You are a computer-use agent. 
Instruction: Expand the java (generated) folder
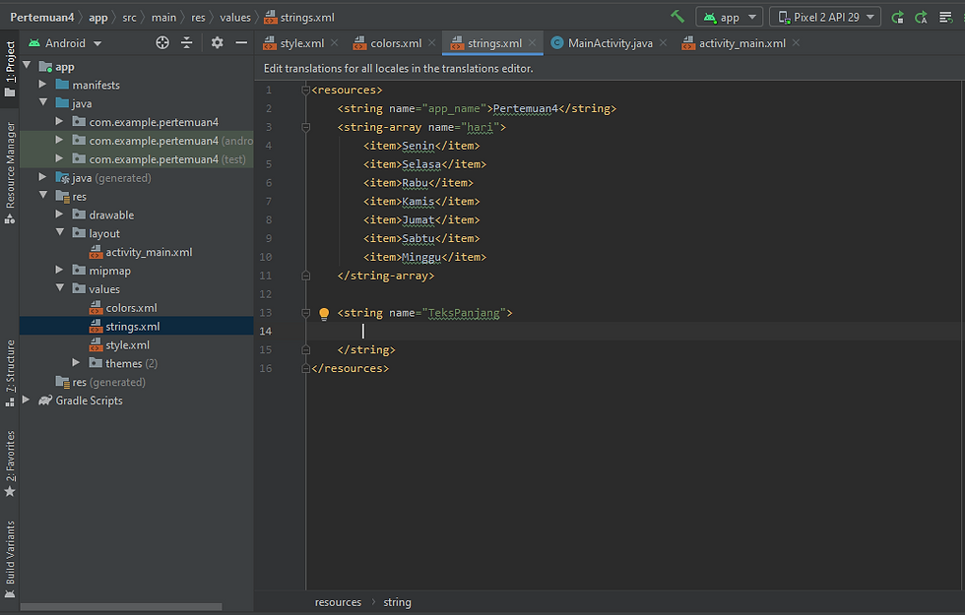[42, 177]
